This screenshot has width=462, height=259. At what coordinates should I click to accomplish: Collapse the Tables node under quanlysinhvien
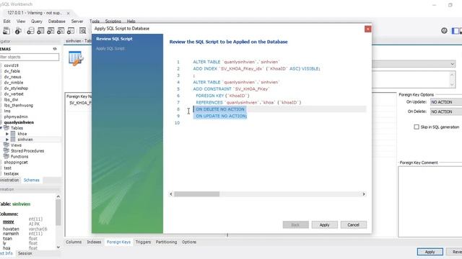point(1,128)
